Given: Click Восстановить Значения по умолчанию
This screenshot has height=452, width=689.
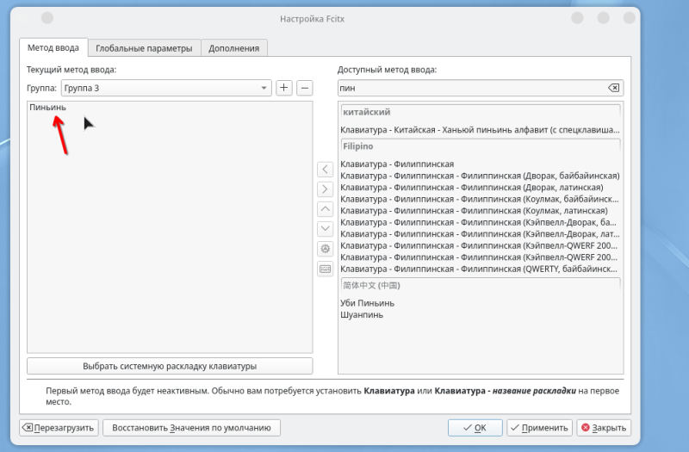Looking at the screenshot, I should coord(191,427).
